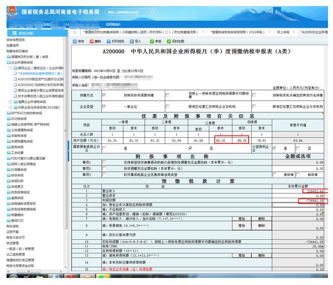Expand the 清算企业所得税申报 tree node
Screen dimensions: 333x285
pos(10,101)
